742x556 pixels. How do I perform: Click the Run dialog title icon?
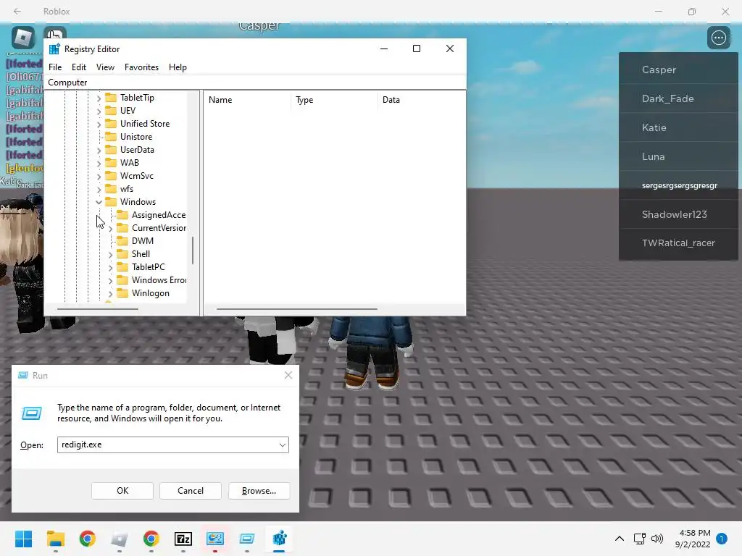point(22,376)
